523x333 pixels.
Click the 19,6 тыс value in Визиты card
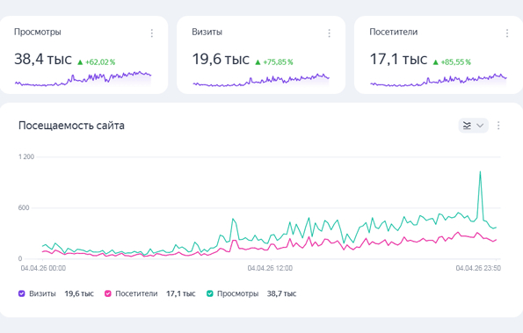[221, 60]
